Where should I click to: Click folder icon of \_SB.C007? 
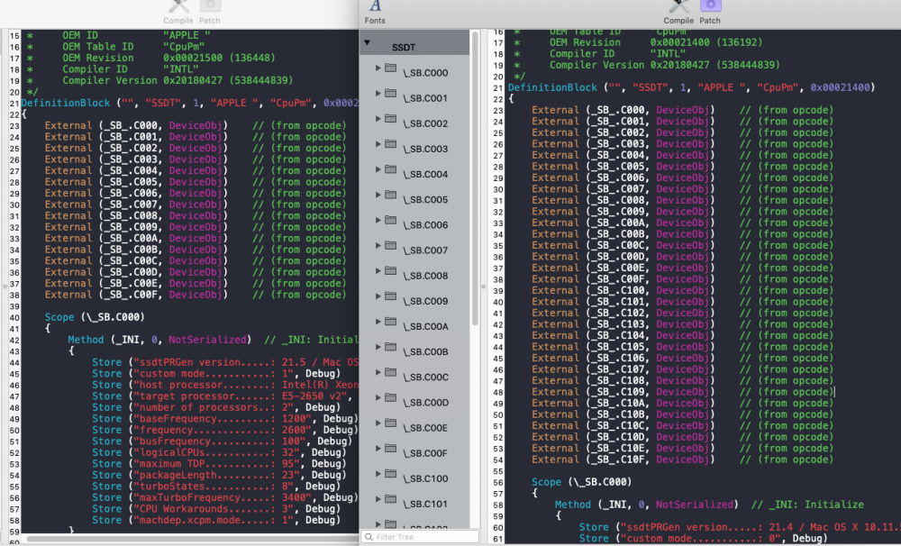tap(391, 245)
